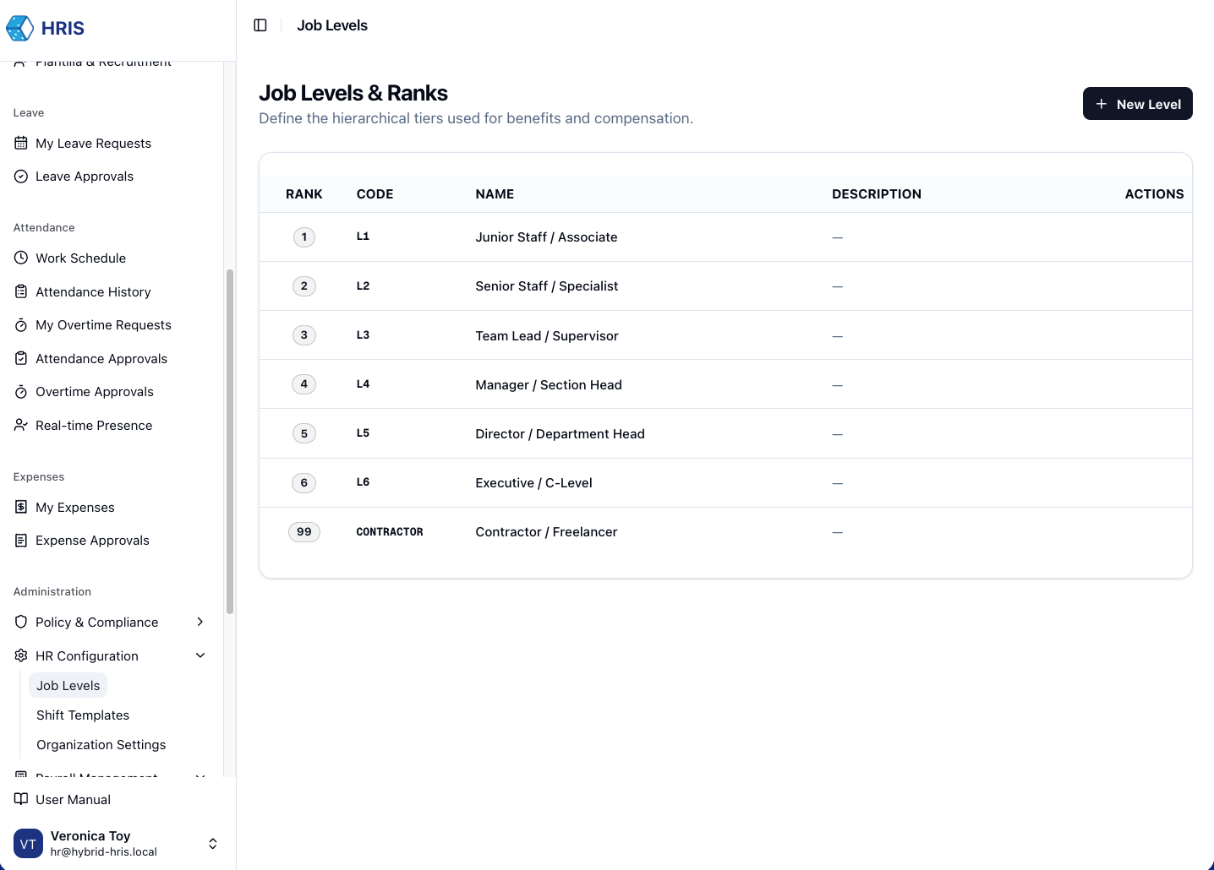Click the HRIS logo icon

[x=20, y=28]
